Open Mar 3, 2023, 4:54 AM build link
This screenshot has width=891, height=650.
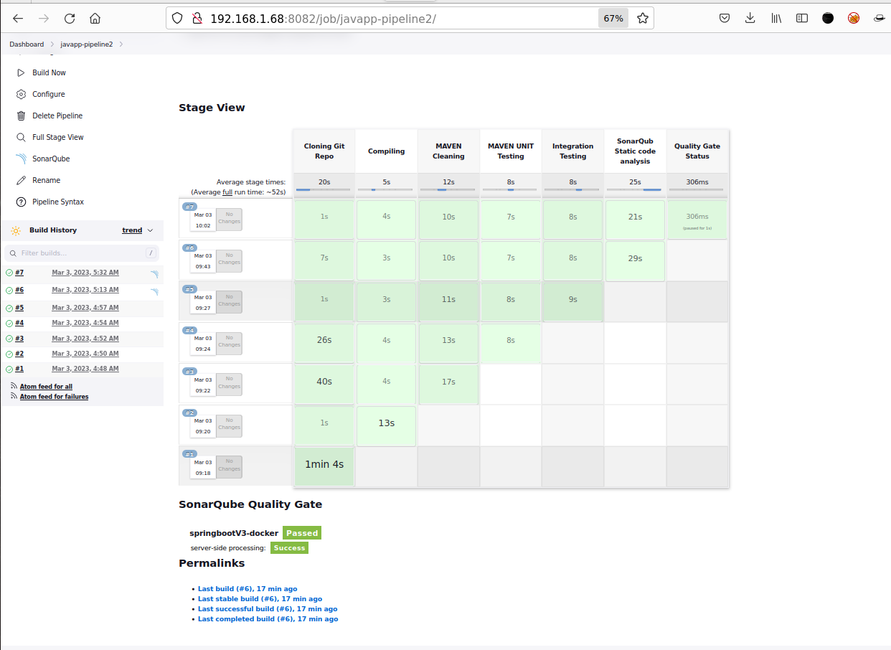[x=85, y=323]
